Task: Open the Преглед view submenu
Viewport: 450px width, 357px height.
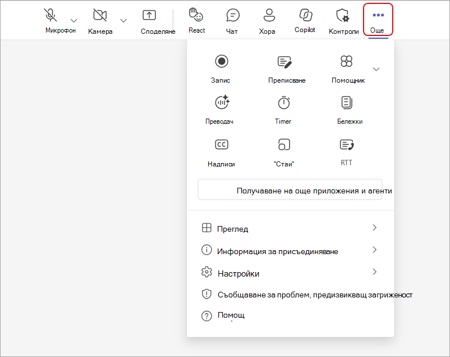Action: 290,228
